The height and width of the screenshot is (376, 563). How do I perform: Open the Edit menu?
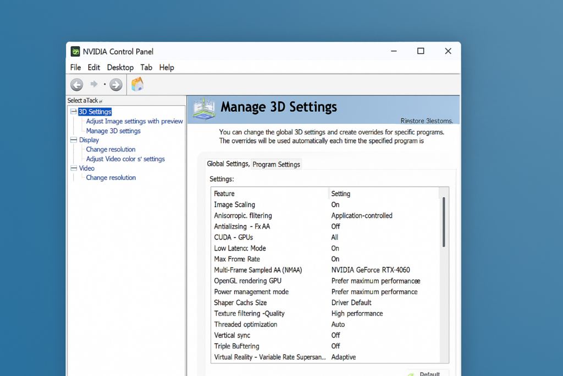click(93, 68)
